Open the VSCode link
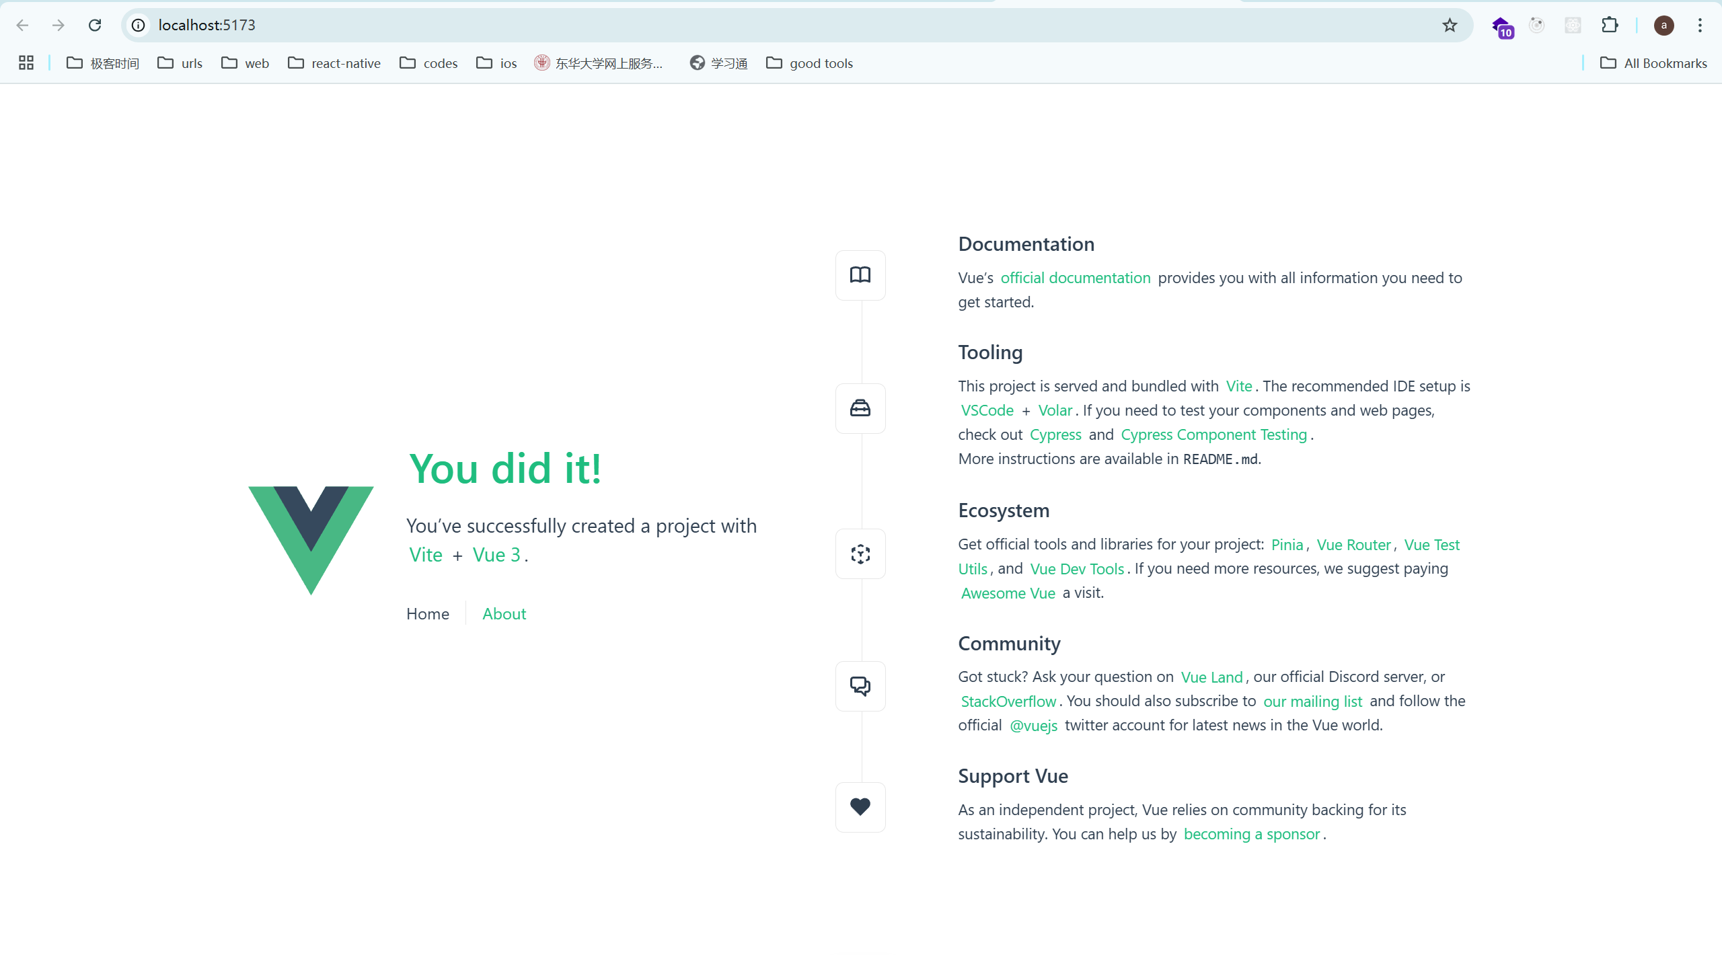 987,410
